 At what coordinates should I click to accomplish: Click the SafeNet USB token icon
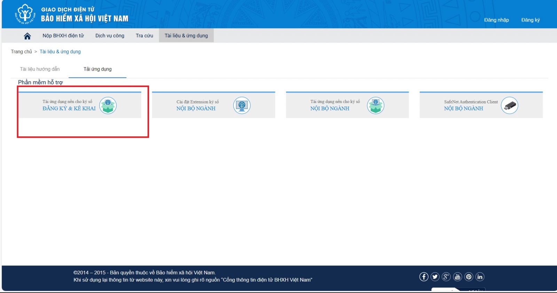pyautogui.click(x=509, y=105)
